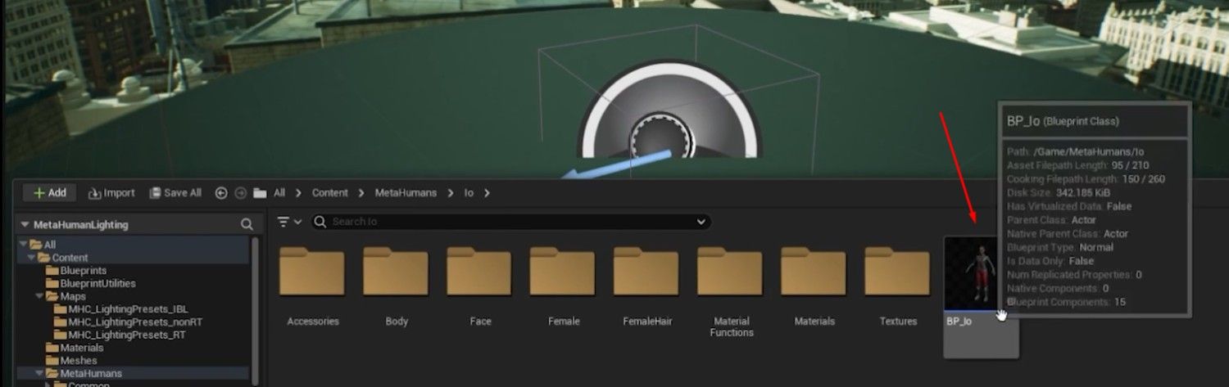
Task: Click the search icon in sources panel
Action: click(x=247, y=224)
